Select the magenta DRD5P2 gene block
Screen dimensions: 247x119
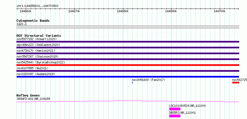pyautogui.click(x=175, y=116)
